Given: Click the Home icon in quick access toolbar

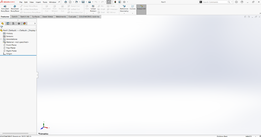Looking at the screenshot, I should [x=66, y=2].
